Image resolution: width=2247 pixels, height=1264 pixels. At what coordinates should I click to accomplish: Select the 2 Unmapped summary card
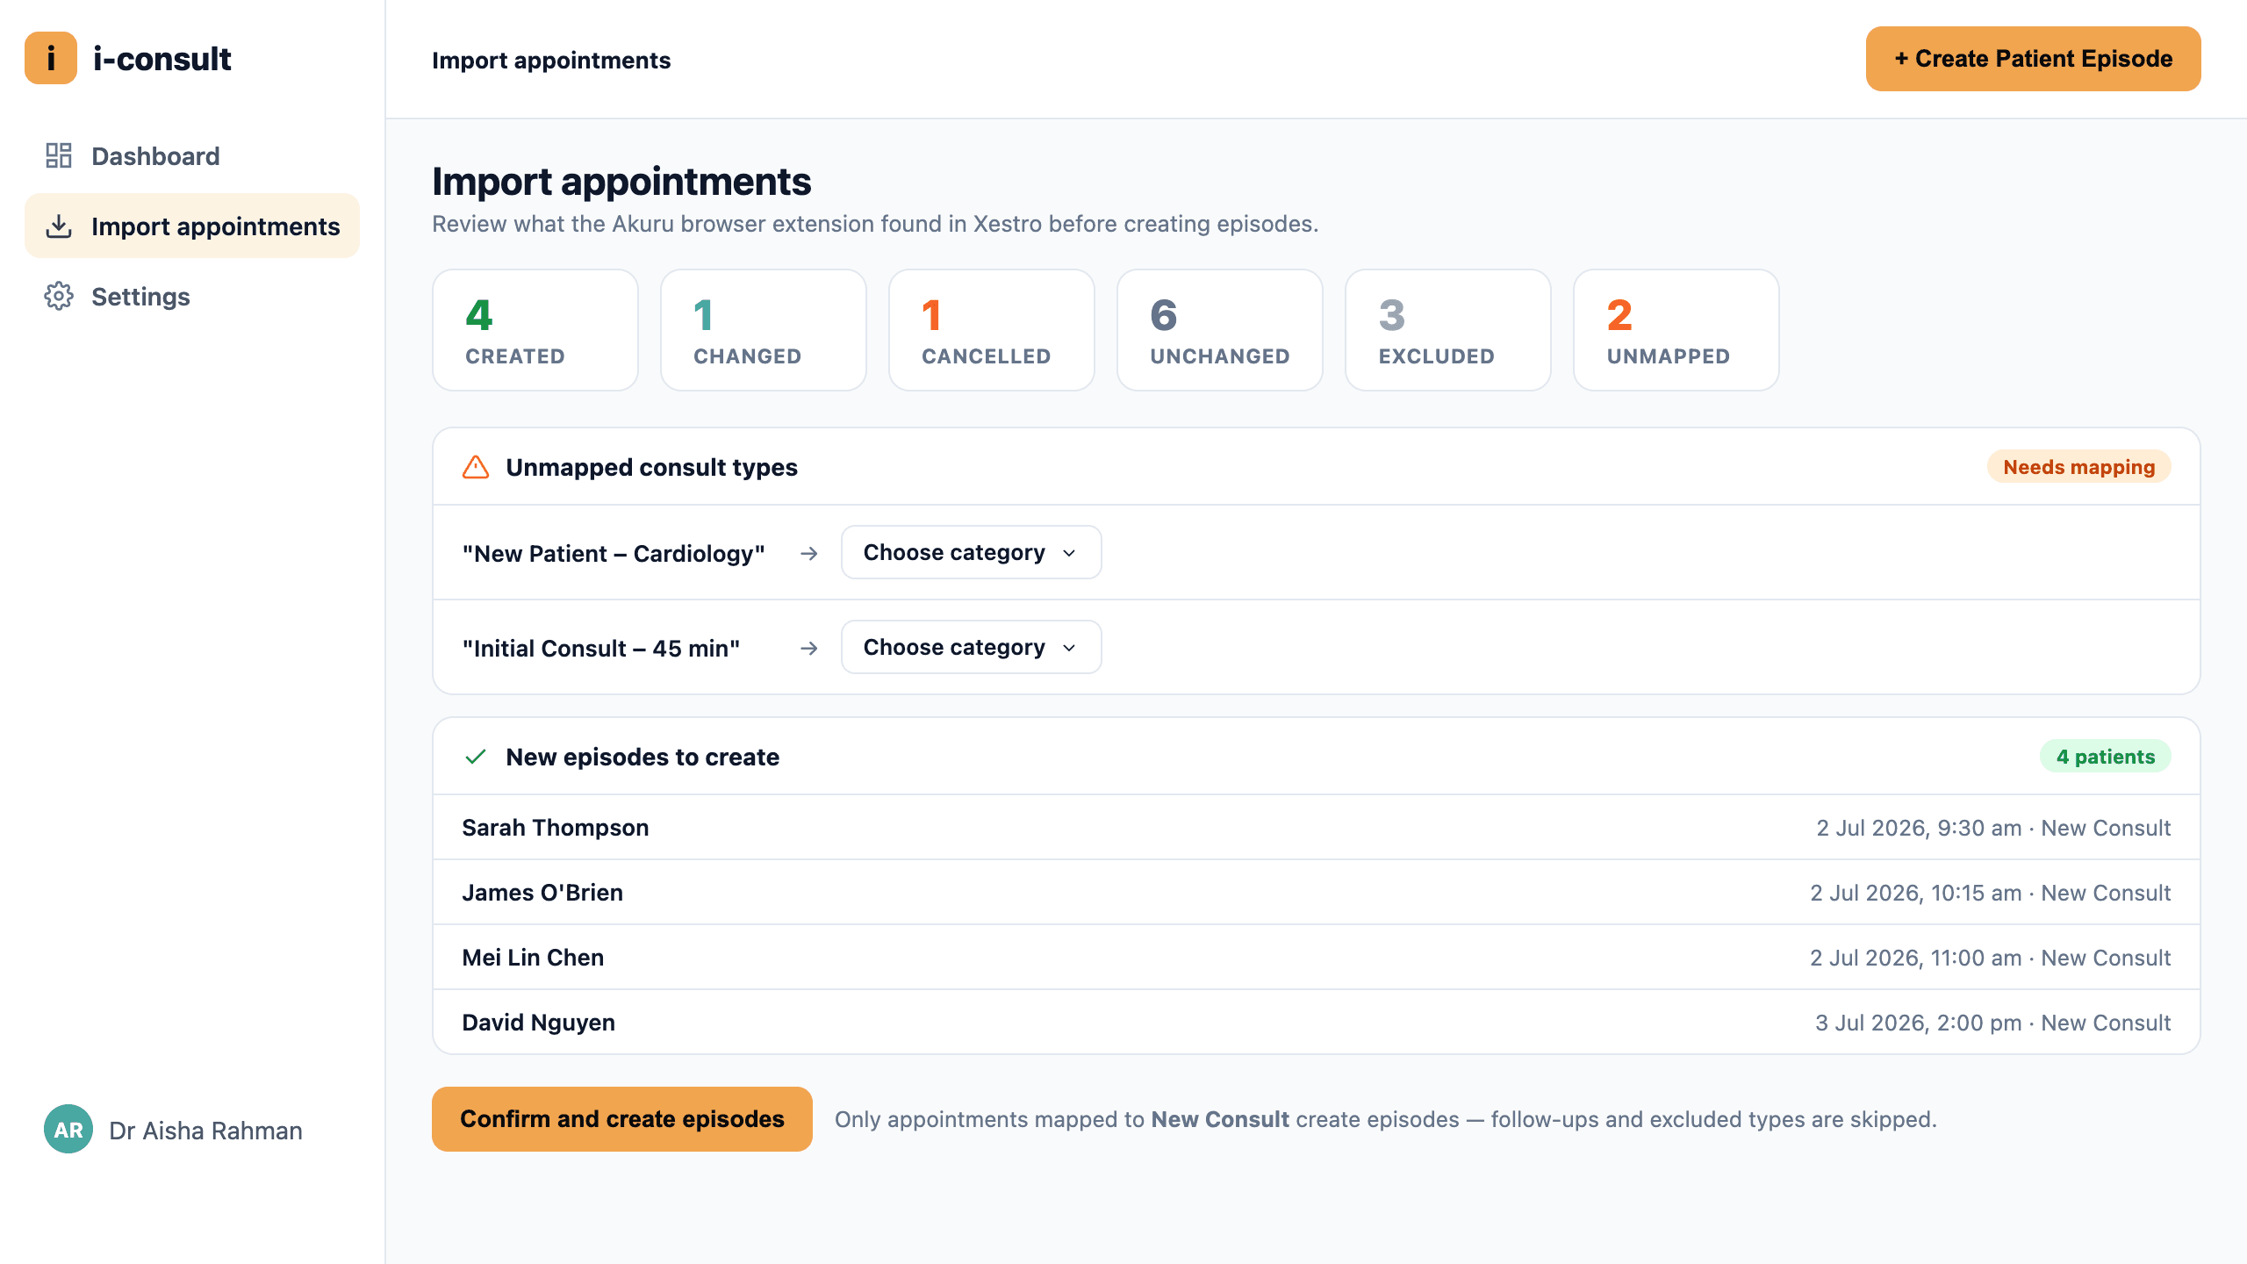point(1676,330)
